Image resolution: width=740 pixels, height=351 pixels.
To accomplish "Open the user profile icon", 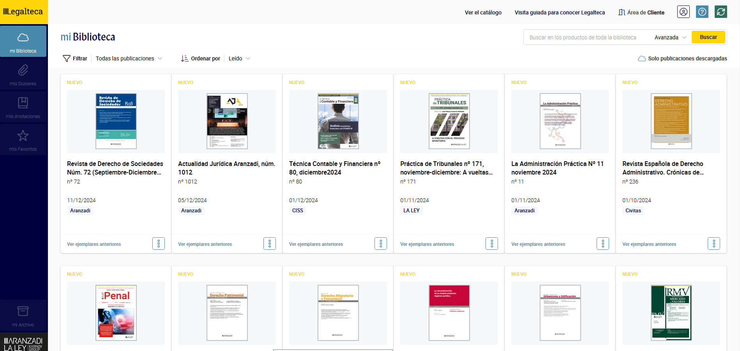I will pos(683,12).
